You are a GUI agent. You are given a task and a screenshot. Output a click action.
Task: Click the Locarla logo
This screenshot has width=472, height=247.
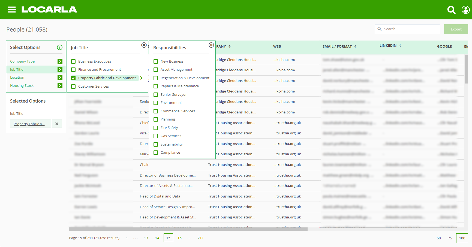pyautogui.click(x=49, y=10)
